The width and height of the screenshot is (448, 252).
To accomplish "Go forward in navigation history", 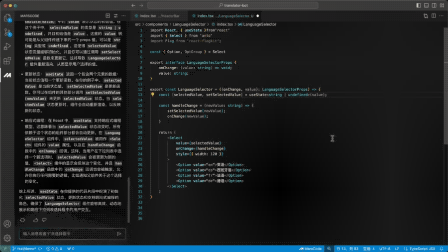I will [141, 5].
